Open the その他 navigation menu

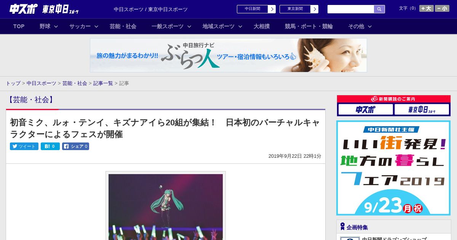tap(356, 26)
